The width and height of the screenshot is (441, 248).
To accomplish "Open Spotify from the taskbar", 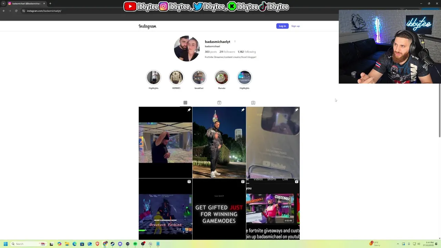I will coord(135,244).
